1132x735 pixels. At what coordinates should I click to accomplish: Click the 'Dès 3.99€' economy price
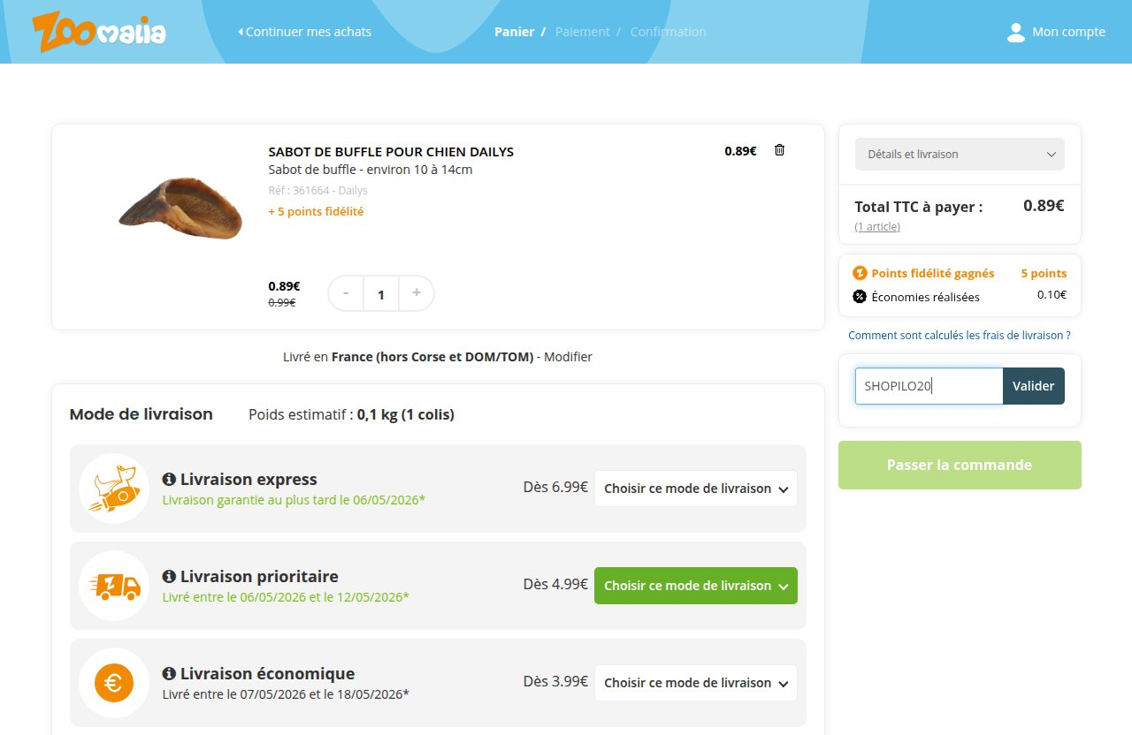555,681
